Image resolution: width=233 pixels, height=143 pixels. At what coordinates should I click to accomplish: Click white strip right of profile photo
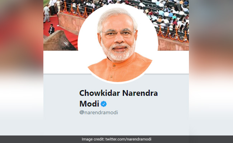172,62
